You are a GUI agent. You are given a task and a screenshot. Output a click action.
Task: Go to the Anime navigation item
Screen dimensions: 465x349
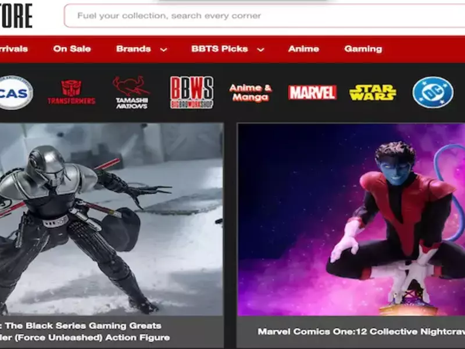303,49
